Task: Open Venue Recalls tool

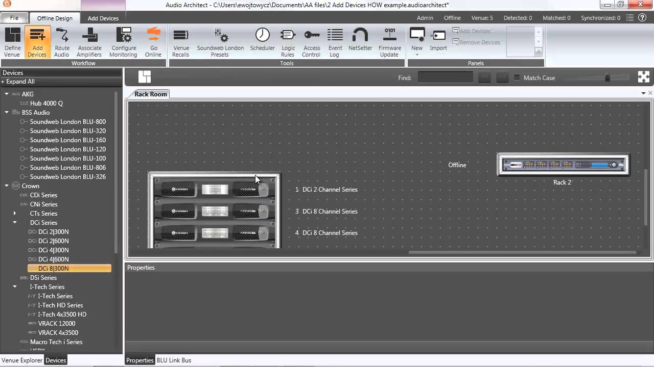Action: (x=181, y=42)
